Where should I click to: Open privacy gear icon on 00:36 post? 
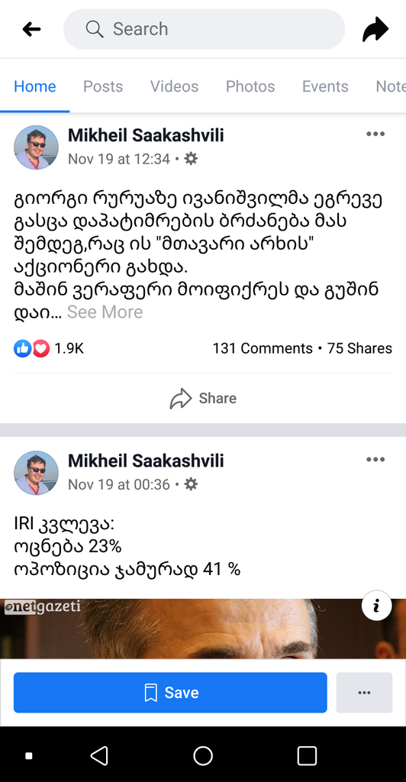click(x=191, y=484)
